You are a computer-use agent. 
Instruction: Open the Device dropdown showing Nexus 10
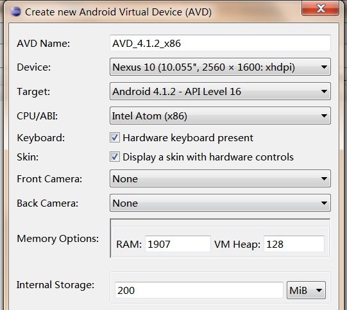(x=220, y=67)
